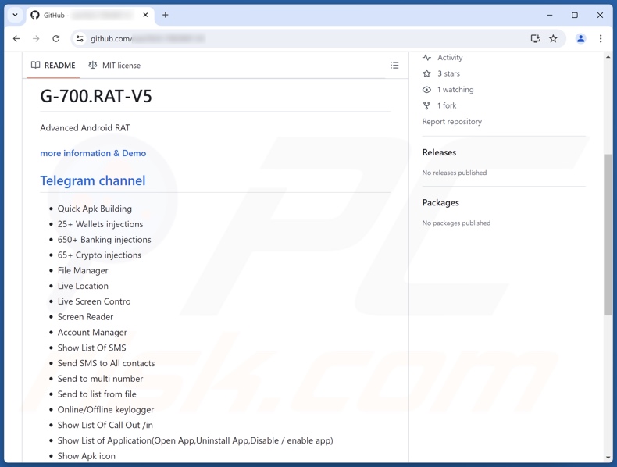Maximize the Chrome window
The height and width of the screenshot is (467, 617).
[x=575, y=15]
